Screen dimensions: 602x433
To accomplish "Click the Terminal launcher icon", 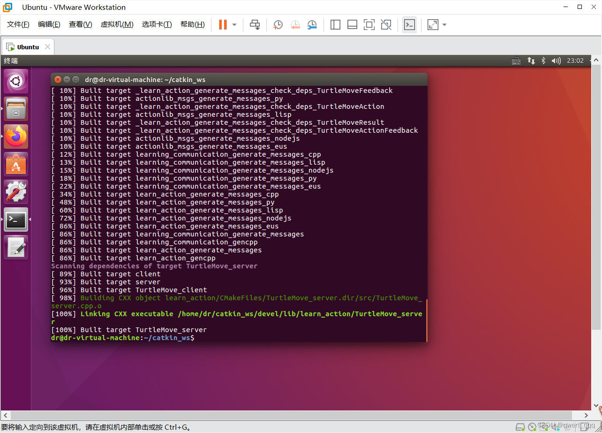I will [16, 220].
